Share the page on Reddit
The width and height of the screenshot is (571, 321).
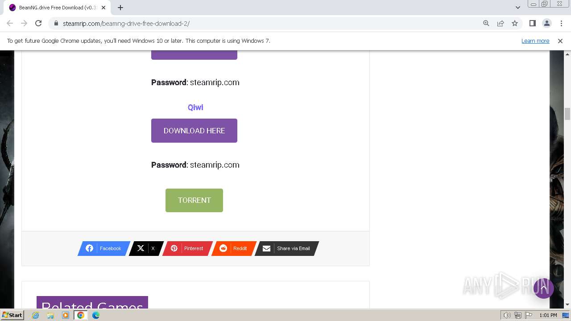(234, 248)
